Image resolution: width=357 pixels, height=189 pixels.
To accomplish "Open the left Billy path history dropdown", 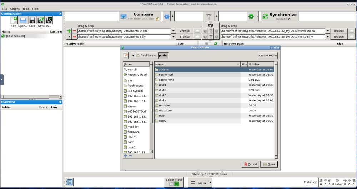I will pos(174,37).
